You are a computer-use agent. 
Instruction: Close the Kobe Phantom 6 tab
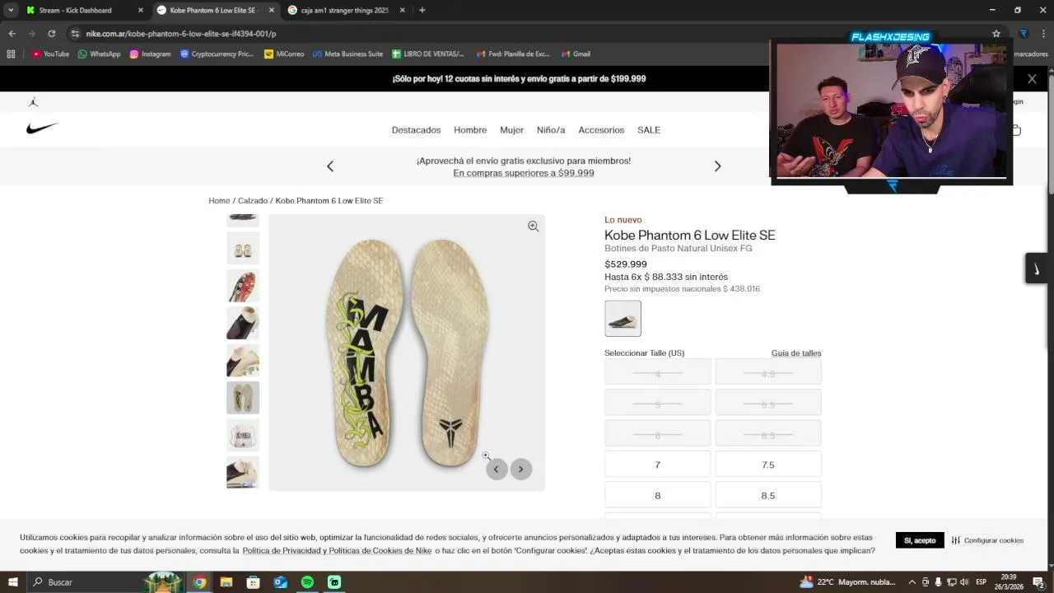point(271,10)
